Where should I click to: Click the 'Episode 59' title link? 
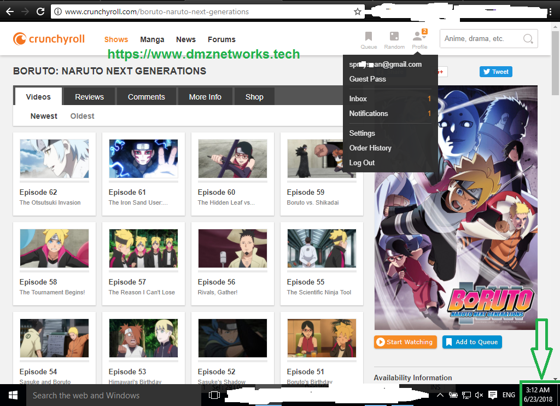point(305,192)
